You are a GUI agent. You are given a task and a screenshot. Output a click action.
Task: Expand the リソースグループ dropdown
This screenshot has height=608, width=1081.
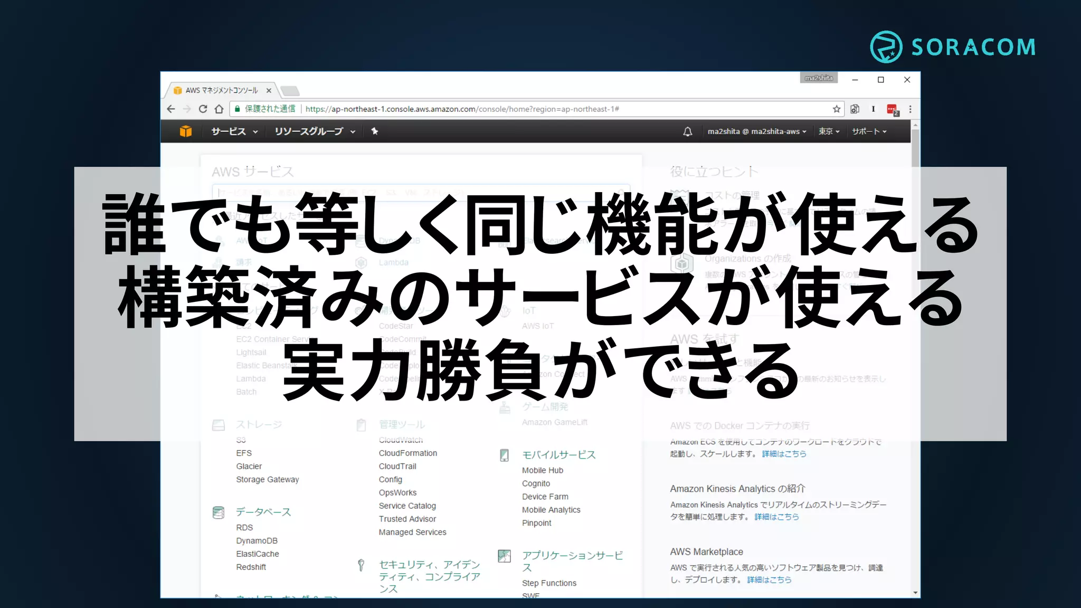(x=315, y=131)
